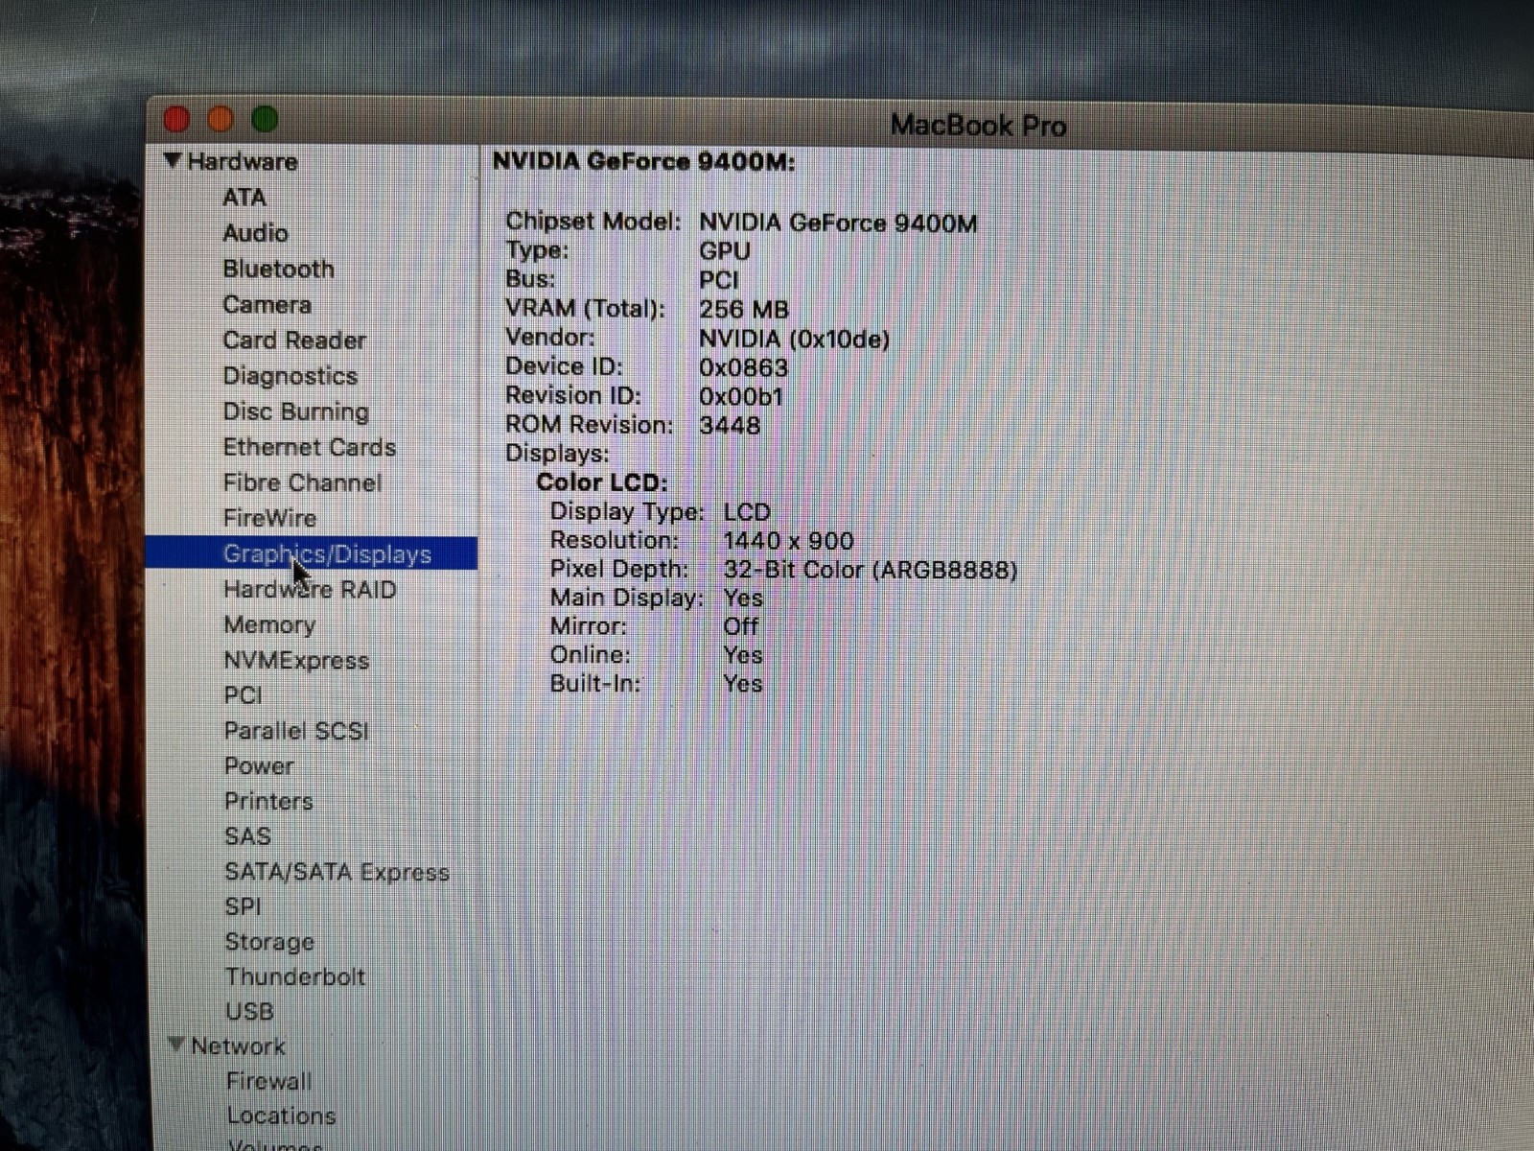The height and width of the screenshot is (1151, 1534).
Task: Select Diagnostics in the sidebar
Action: pyautogui.click(x=290, y=376)
